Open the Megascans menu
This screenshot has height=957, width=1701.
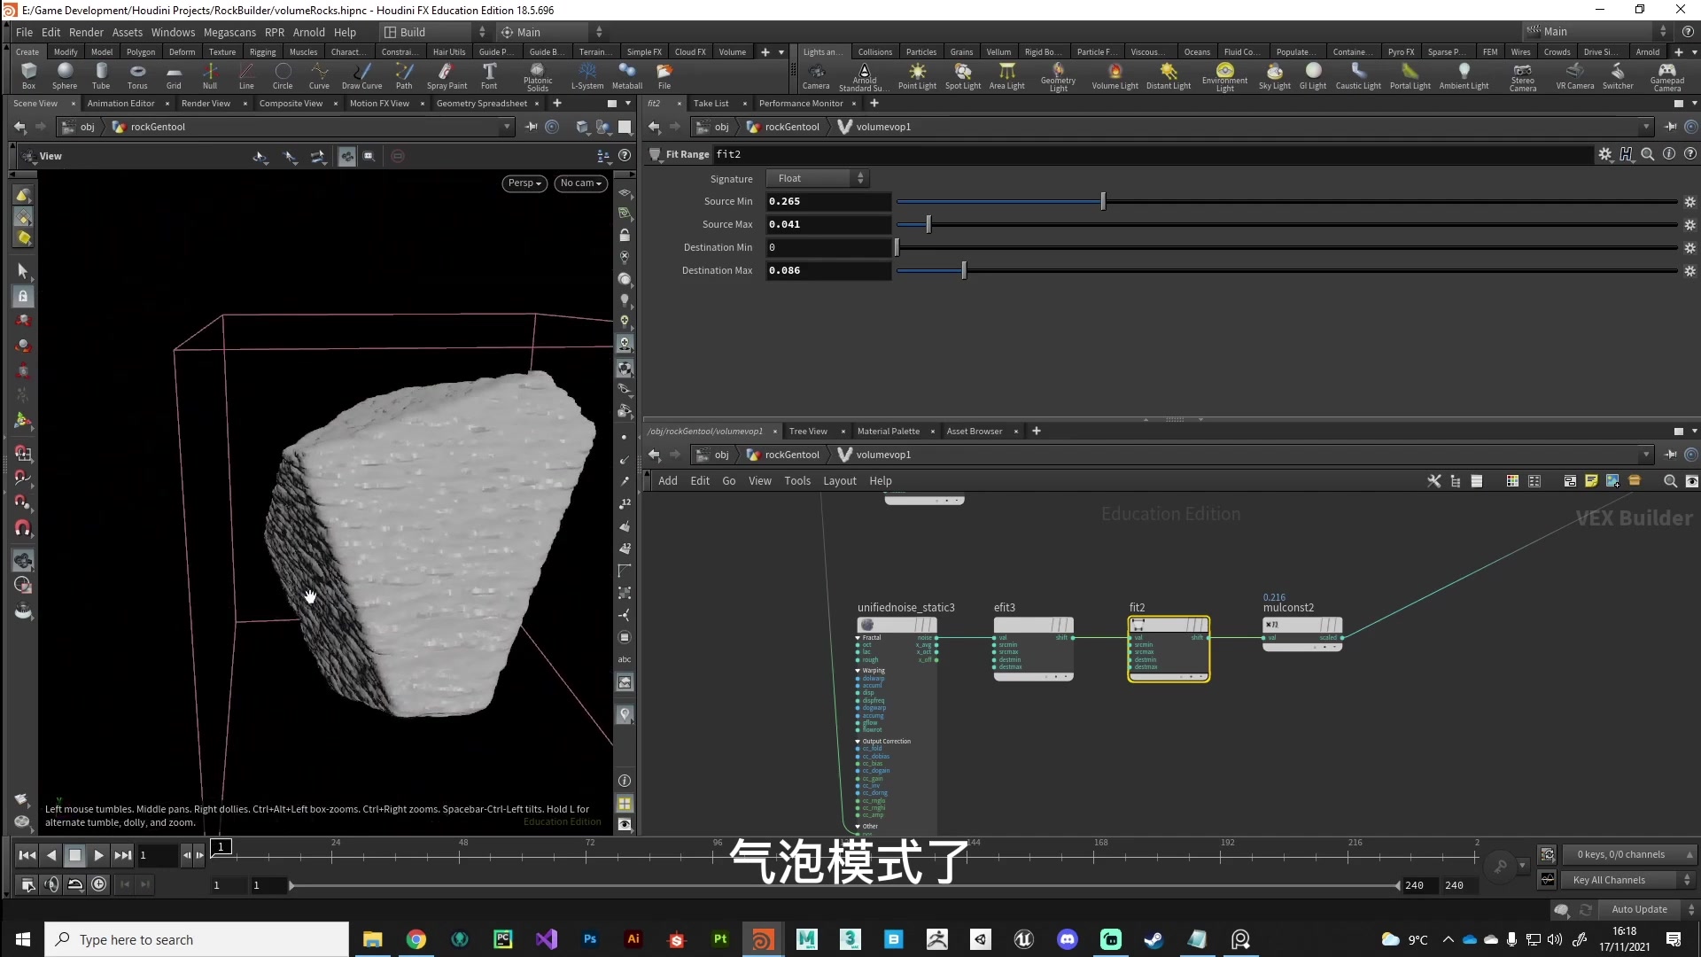pyautogui.click(x=229, y=32)
